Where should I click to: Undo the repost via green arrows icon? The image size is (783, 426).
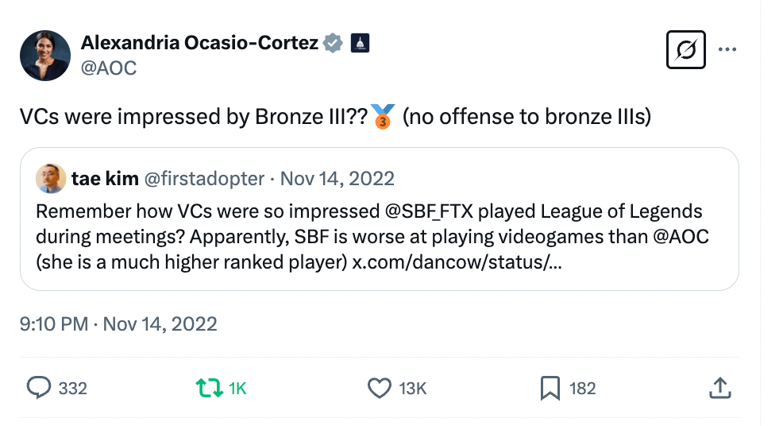point(209,388)
